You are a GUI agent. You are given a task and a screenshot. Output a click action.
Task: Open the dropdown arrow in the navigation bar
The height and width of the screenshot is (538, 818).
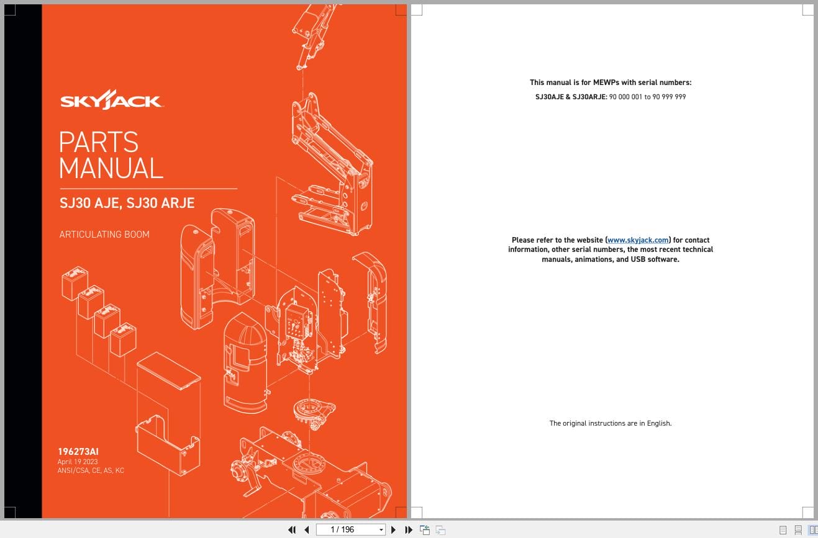(381, 529)
